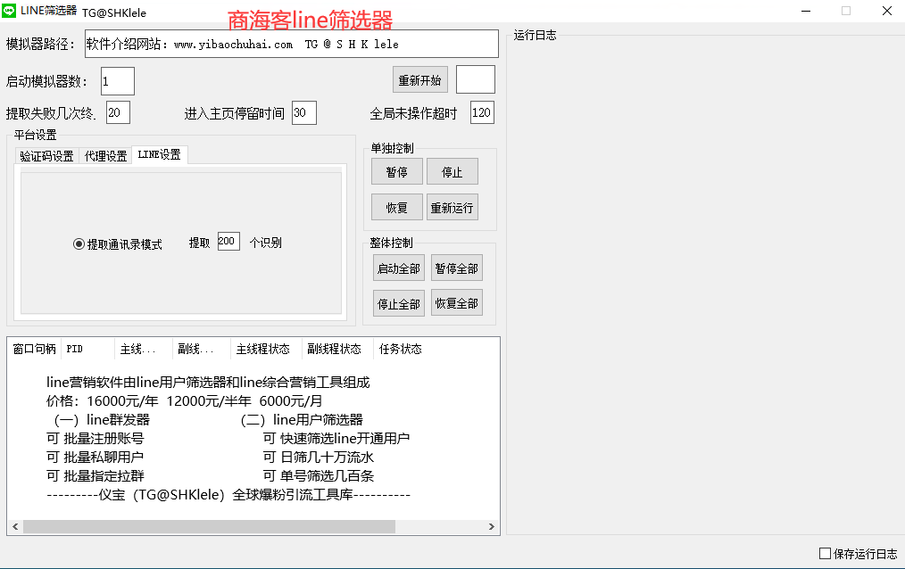Click the 运行日志 panel label
Image resolution: width=905 pixels, height=569 pixels.
(535, 35)
